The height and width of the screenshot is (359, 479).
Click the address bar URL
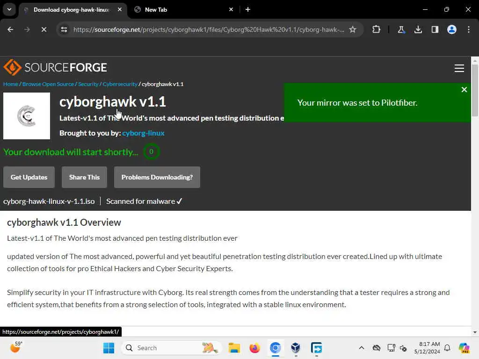coord(209,29)
